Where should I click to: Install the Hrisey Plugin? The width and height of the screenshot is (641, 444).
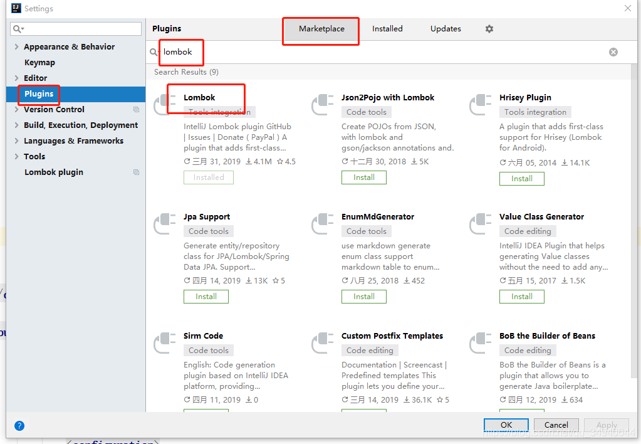click(521, 179)
